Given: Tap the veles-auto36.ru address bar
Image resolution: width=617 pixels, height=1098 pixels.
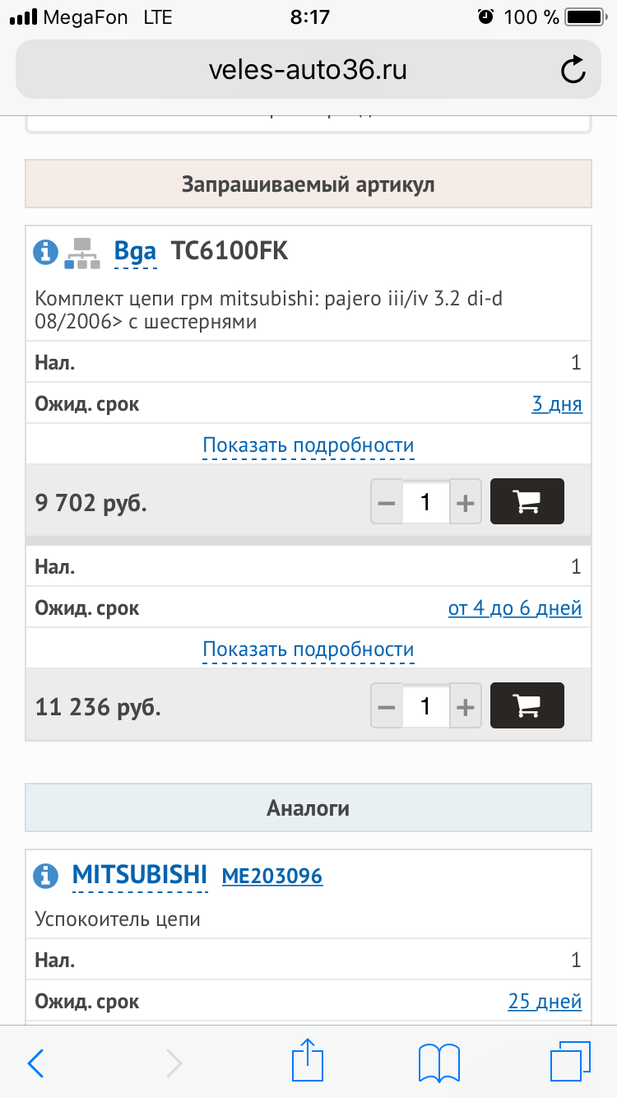Looking at the screenshot, I should pos(308,71).
